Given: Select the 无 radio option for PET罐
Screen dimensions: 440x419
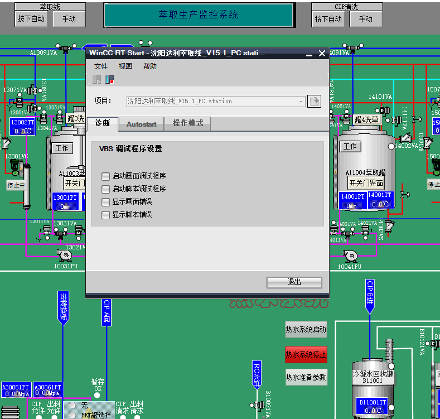Looking at the screenshot, I should 72,405.
